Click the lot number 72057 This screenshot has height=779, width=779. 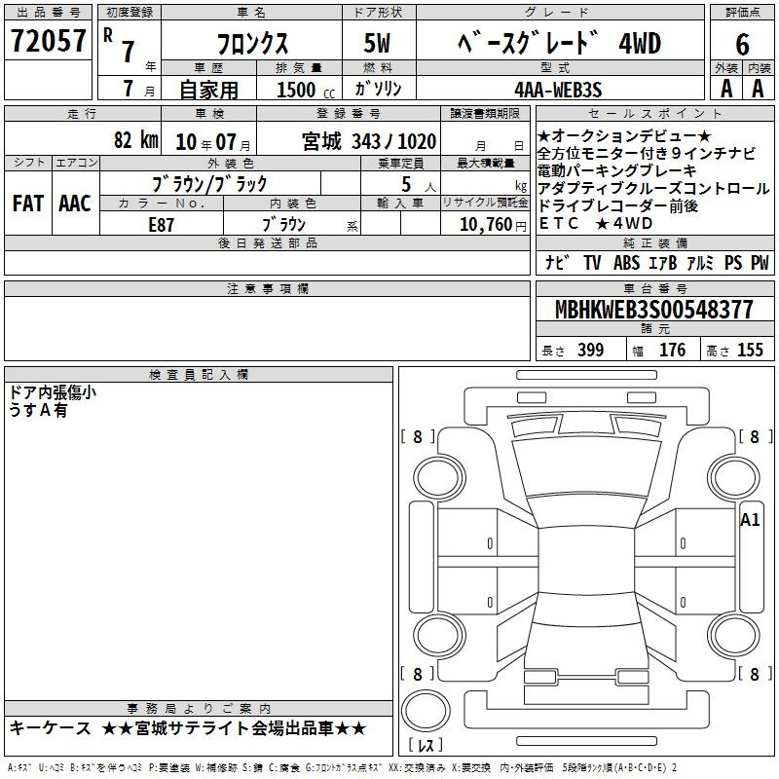coord(48,41)
